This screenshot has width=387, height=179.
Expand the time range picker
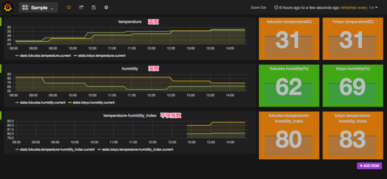(x=326, y=8)
